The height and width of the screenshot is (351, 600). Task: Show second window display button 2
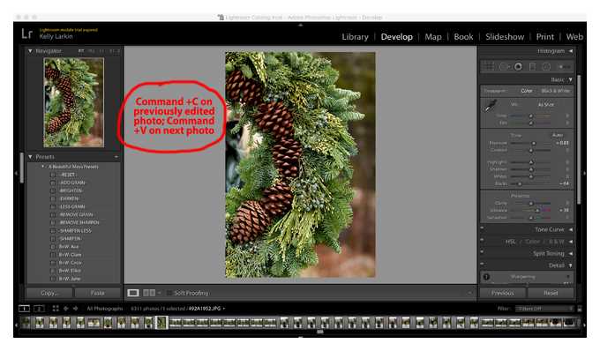click(x=39, y=308)
